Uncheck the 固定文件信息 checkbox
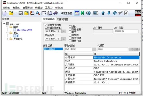The width and height of the screenshot is (143, 96). pyautogui.click(x=46, y=25)
